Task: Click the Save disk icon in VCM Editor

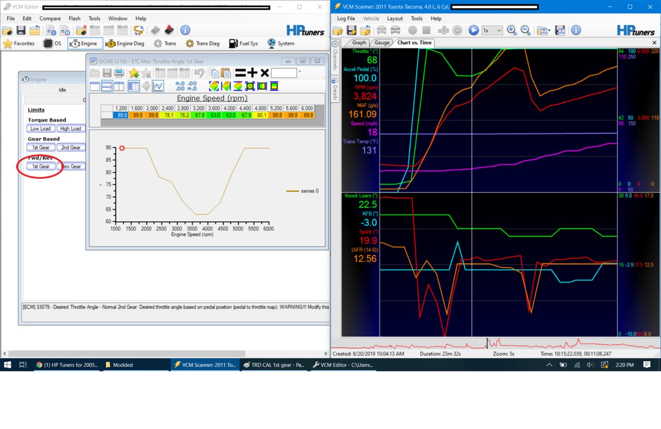Action: pyautogui.click(x=21, y=30)
